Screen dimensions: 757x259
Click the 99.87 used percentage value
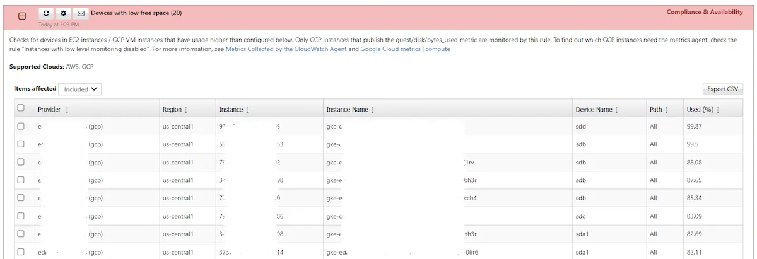click(695, 126)
